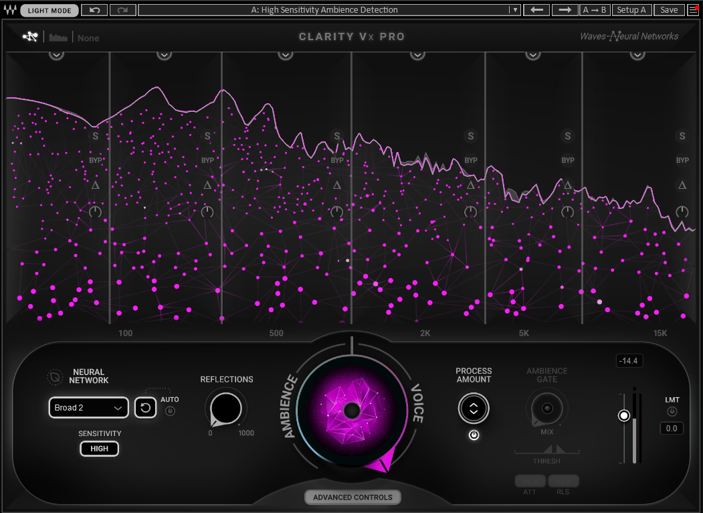This screenshot has height=513, width=703.
Task: Expand the third band's top chevron
Action: (286, 55)
